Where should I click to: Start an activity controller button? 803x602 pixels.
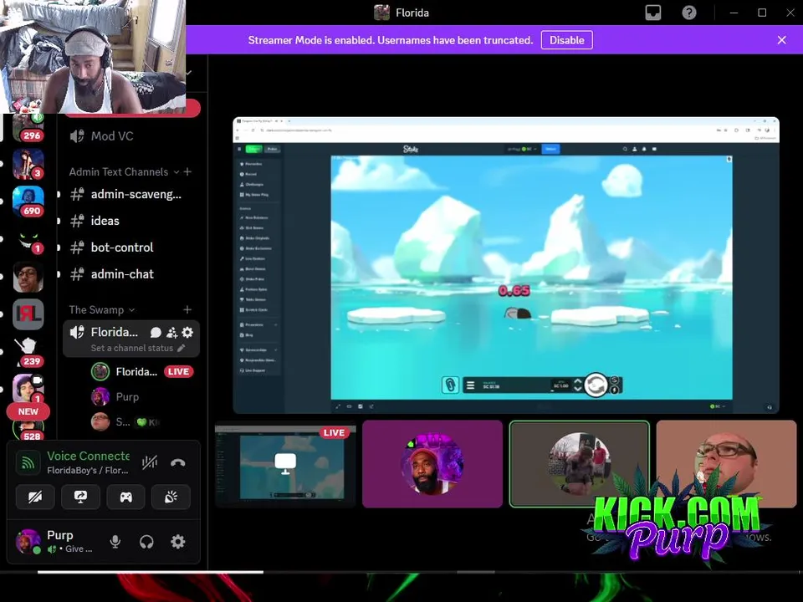click(x=126, y=497)
